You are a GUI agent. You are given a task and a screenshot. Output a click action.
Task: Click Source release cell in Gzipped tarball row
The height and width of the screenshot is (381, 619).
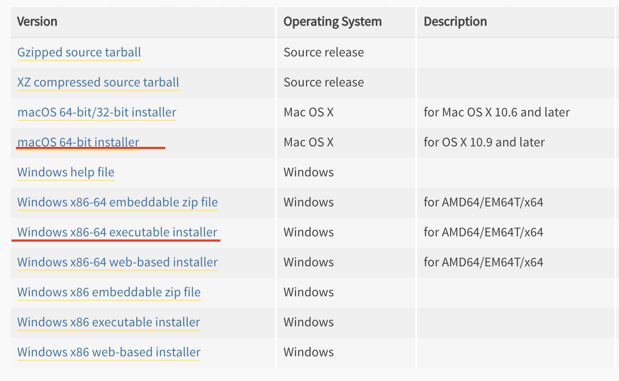coord(324,52)
